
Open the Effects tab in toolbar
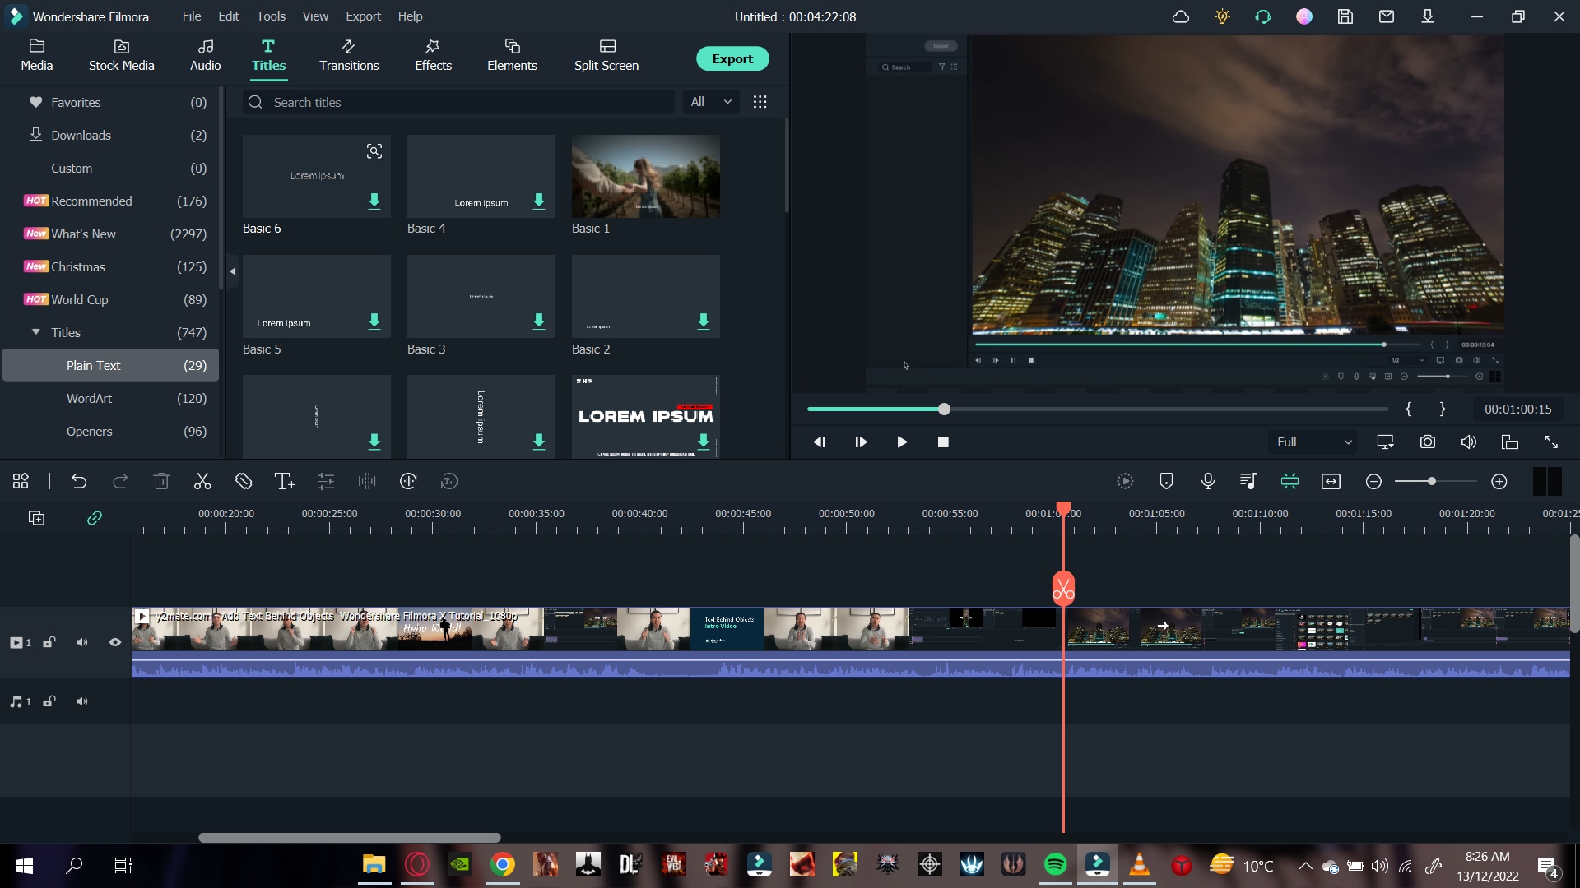point(431,54)
